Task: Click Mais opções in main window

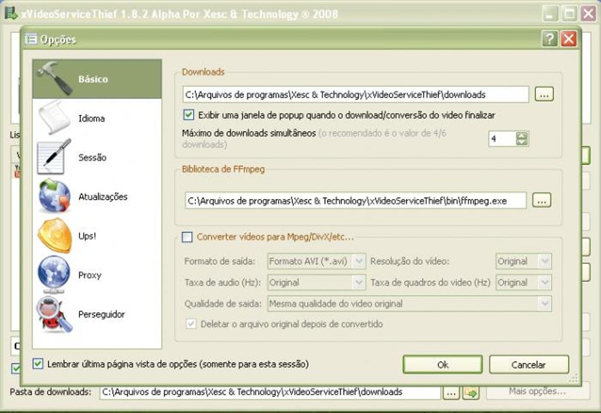Action: [537, 391]
